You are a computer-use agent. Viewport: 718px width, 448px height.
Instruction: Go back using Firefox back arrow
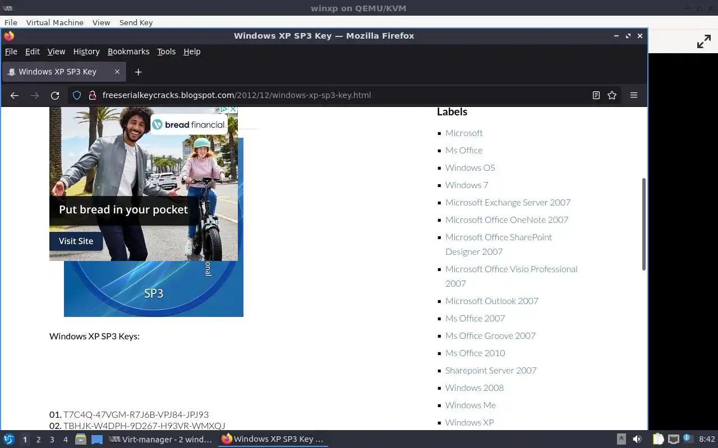[15, 95]
